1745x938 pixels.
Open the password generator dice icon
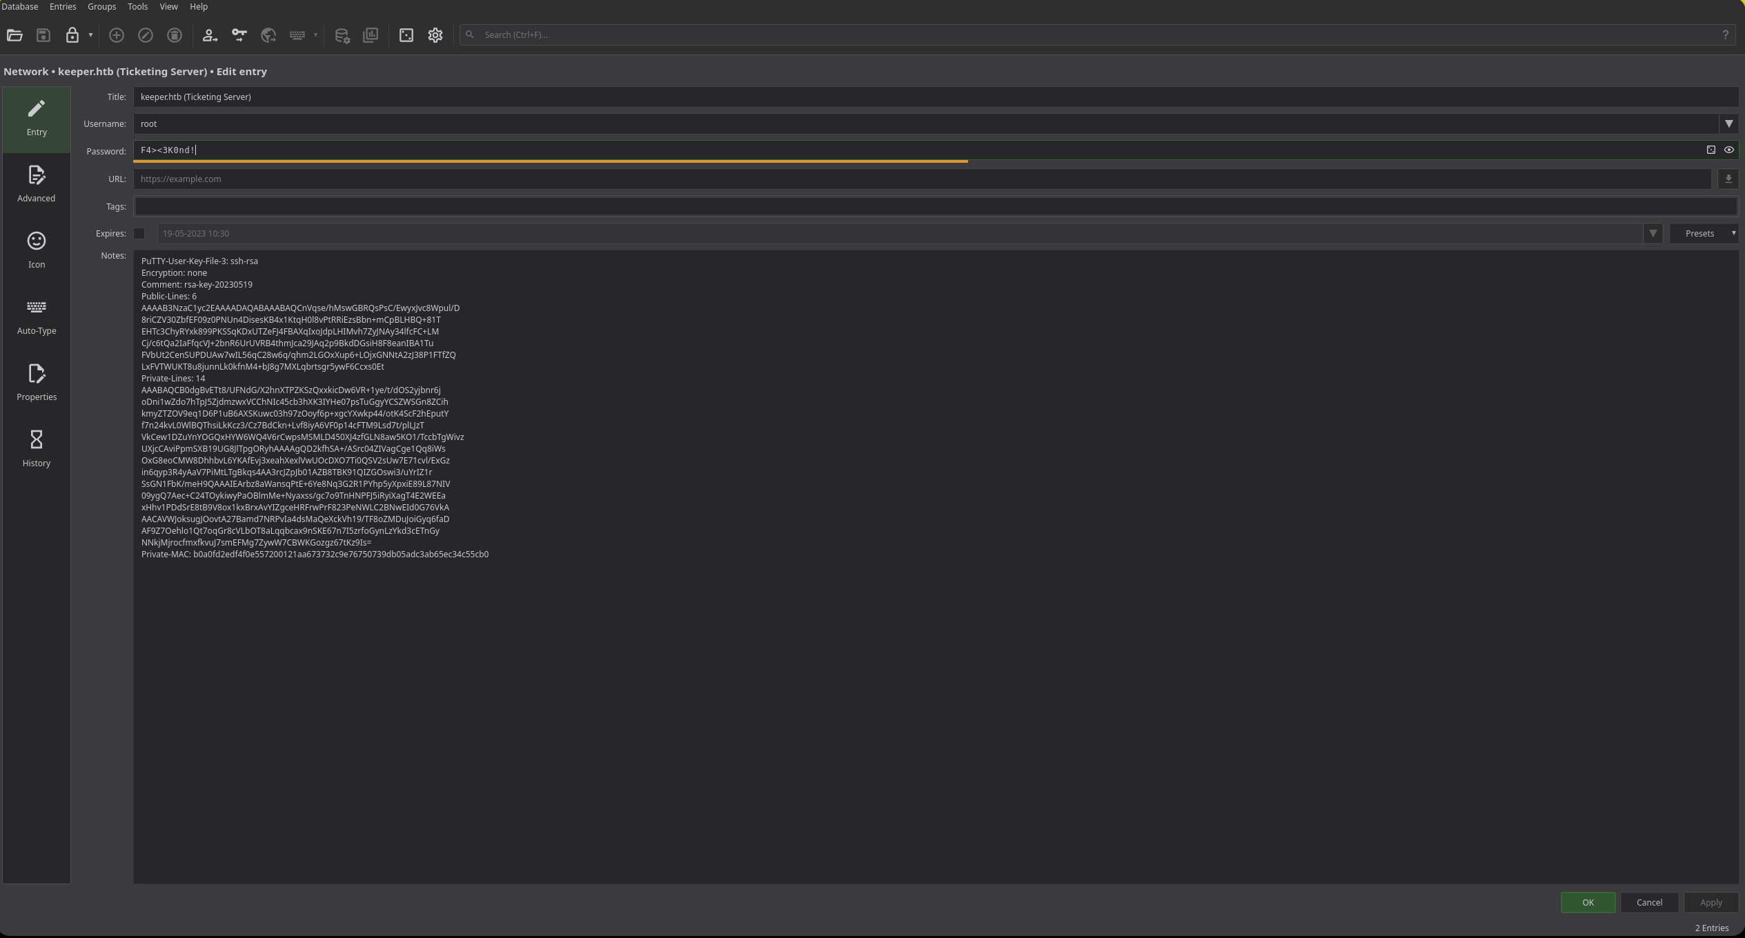click(406, 35)
